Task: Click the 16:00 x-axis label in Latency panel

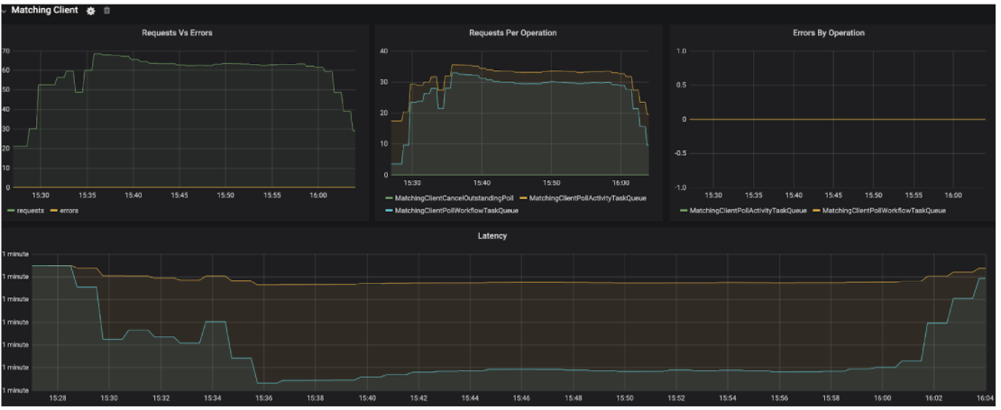Action: (x=882, y=398)
